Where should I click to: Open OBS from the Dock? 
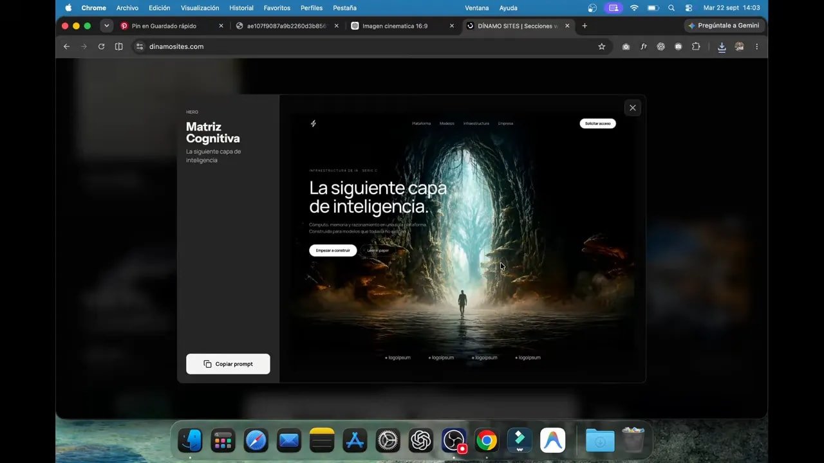(x=454, y=440)
